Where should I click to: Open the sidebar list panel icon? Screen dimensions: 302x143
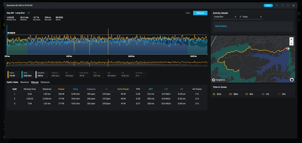pyautogui.click(x=299, y=14)
